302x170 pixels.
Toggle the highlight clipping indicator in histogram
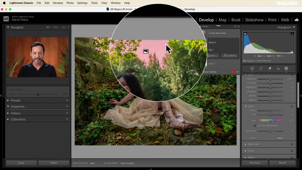pos(292,33)
